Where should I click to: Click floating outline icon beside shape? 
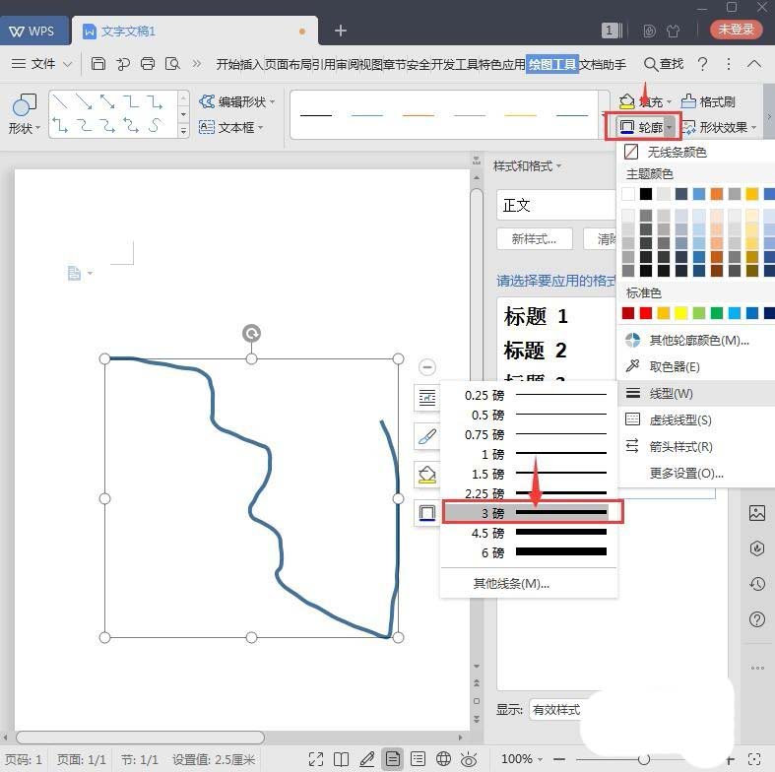(427, 513)
